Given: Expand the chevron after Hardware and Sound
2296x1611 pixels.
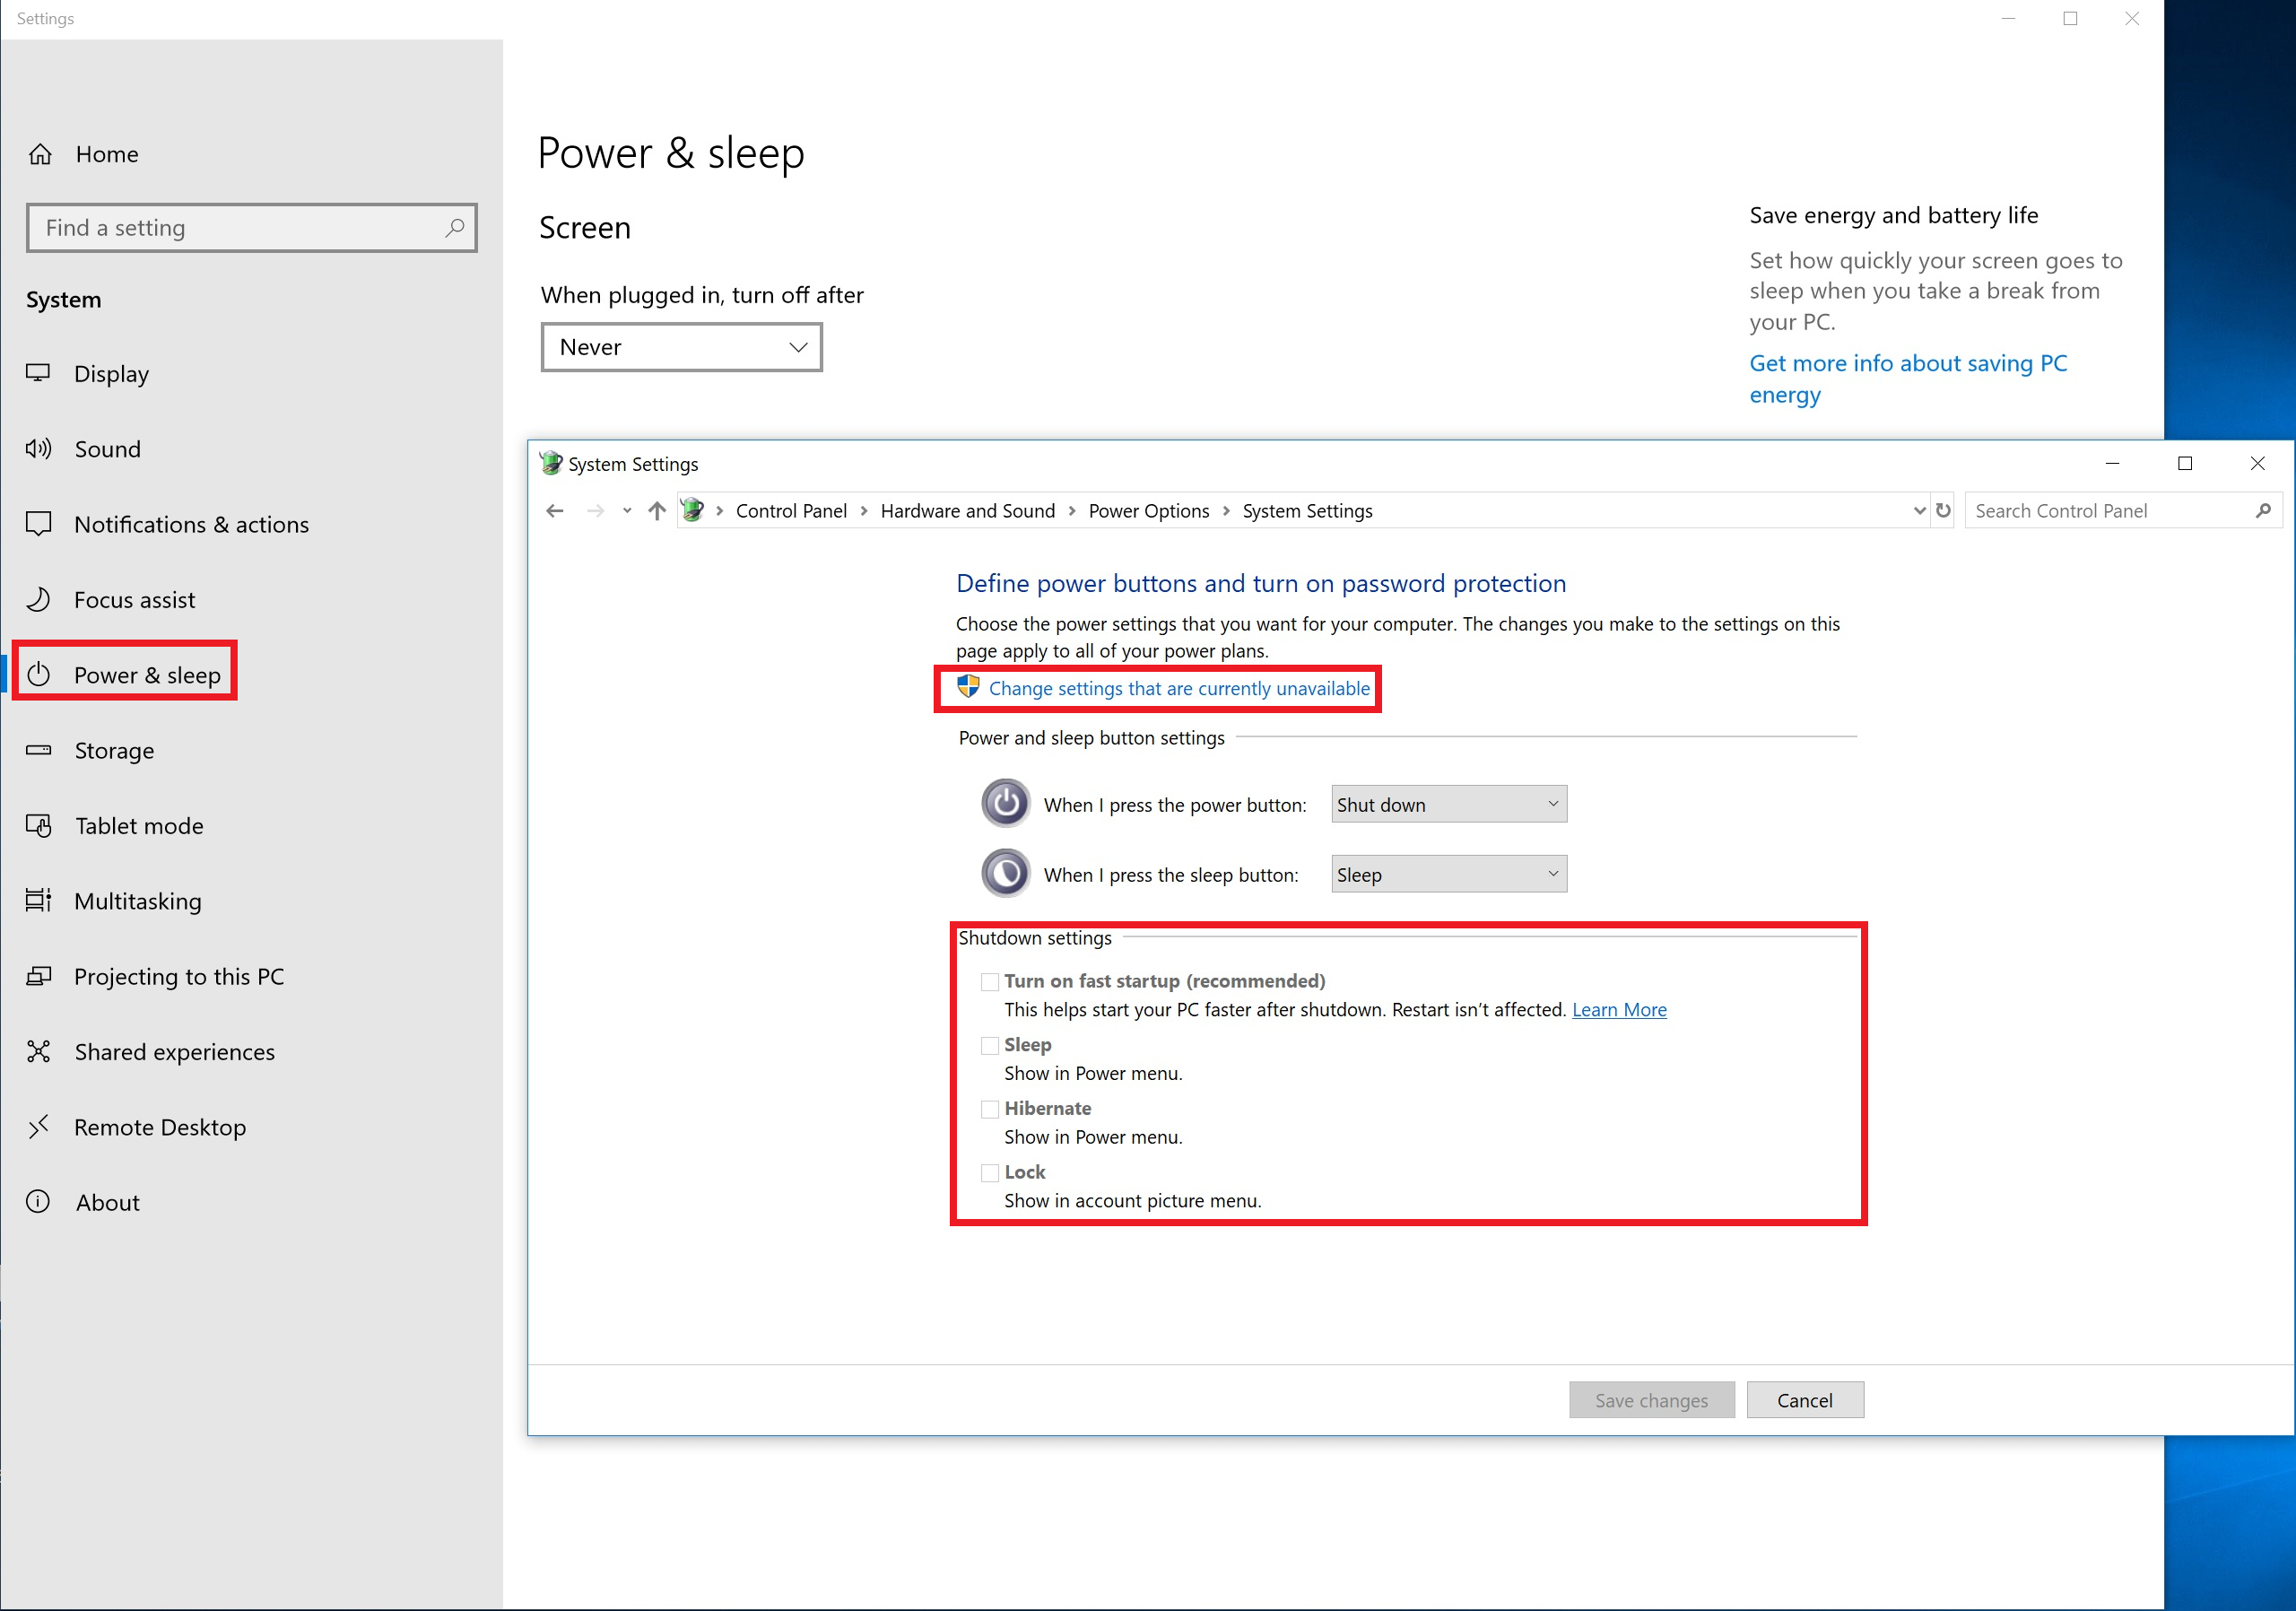Looking at the screenshot, I should pyautogui.click(x=1072, y=511).
